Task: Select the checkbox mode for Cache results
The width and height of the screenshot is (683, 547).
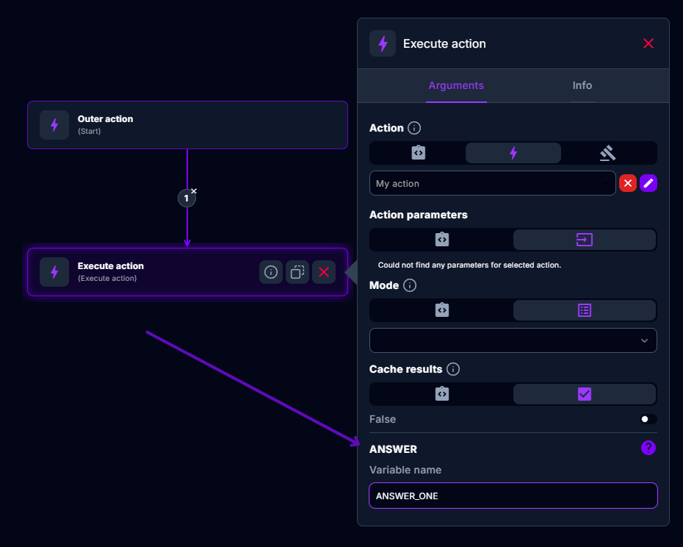Action: 584,394
